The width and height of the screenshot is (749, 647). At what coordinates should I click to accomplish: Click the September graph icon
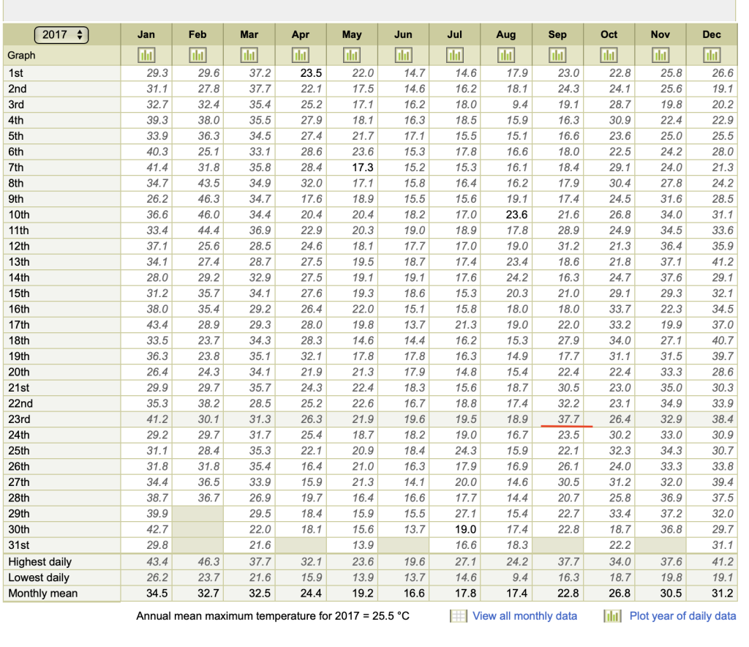click(x=557, y=56)
